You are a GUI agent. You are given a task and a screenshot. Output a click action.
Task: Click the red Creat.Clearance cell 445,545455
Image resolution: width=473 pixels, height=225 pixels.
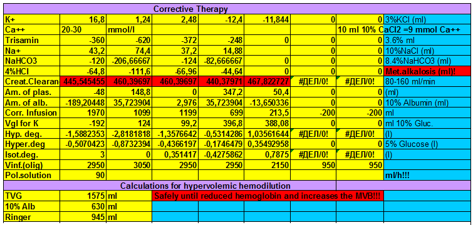pos(83,82)
